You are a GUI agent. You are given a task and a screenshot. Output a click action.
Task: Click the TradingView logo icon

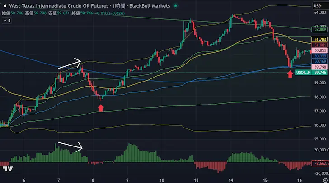[x=7, y=169]
